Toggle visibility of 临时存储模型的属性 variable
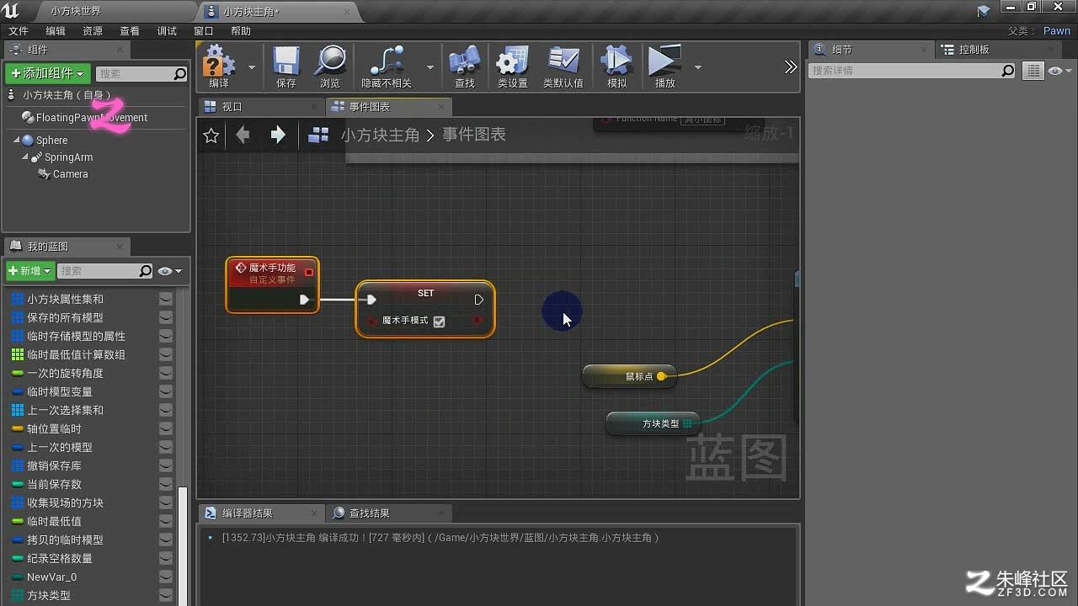Image resolution: width=1078 pixels, height=606 pixels. click(x=166, y=336)
